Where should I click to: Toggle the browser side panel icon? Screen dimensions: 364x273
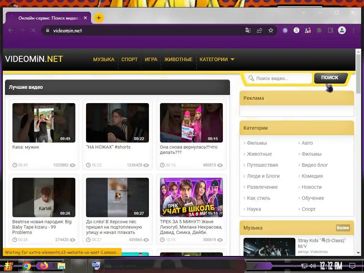[x=330, y=31]
